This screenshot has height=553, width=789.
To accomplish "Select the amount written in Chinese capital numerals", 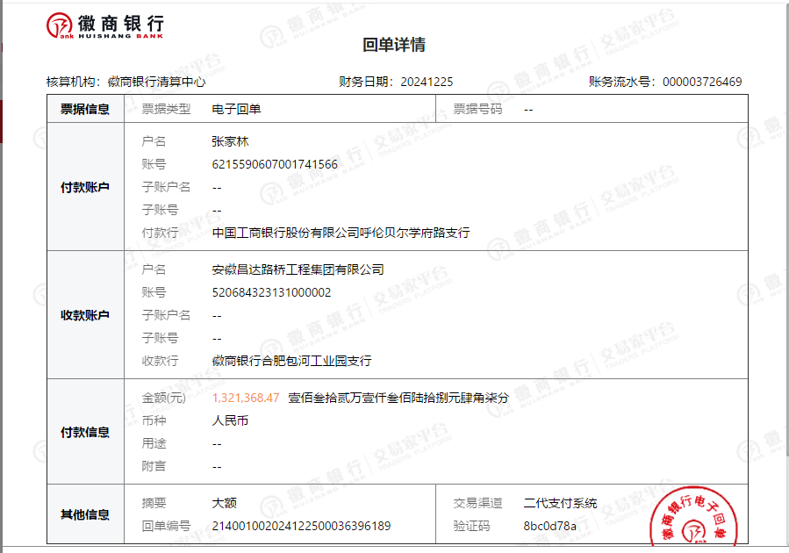I will [398, 398].
